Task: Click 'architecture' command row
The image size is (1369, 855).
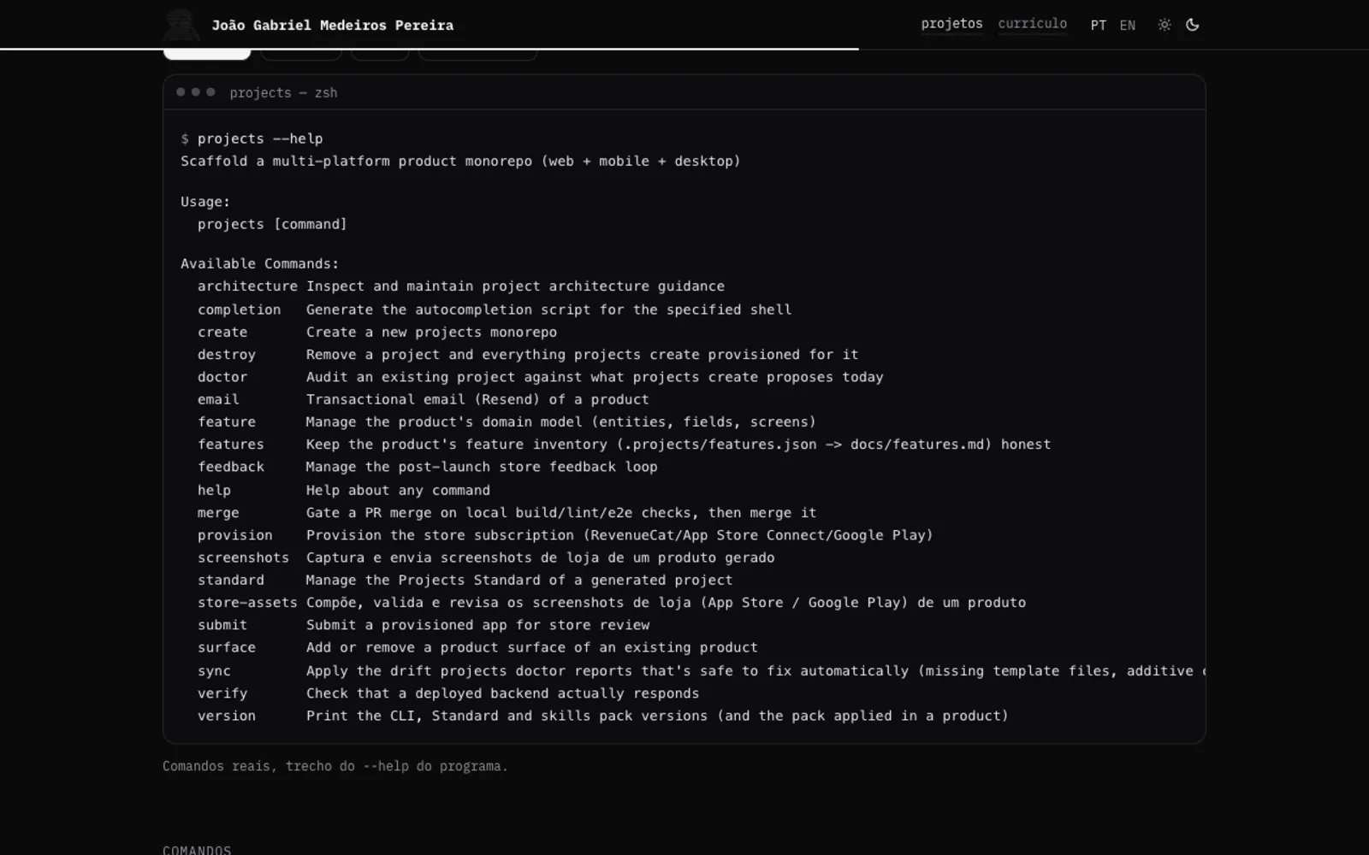Action: [x=461, y=286]
